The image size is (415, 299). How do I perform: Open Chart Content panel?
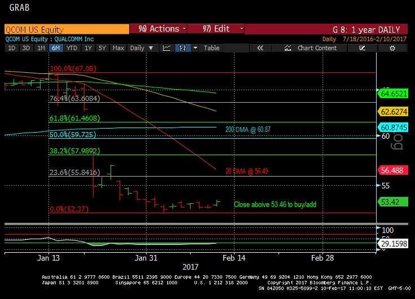click(310, 48)
